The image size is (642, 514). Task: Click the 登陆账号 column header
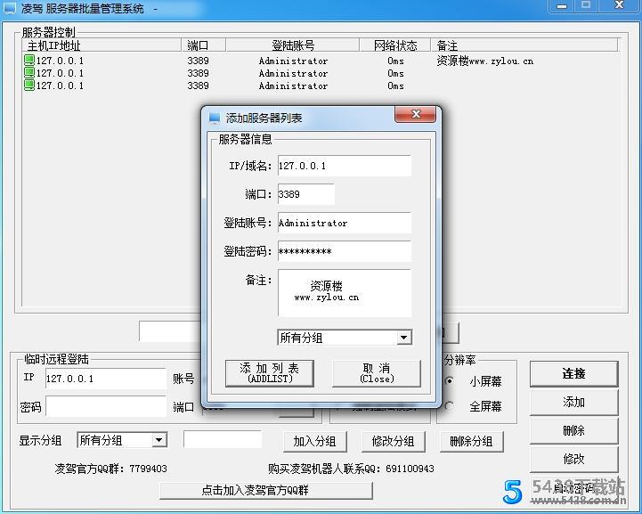coord(292,45)
